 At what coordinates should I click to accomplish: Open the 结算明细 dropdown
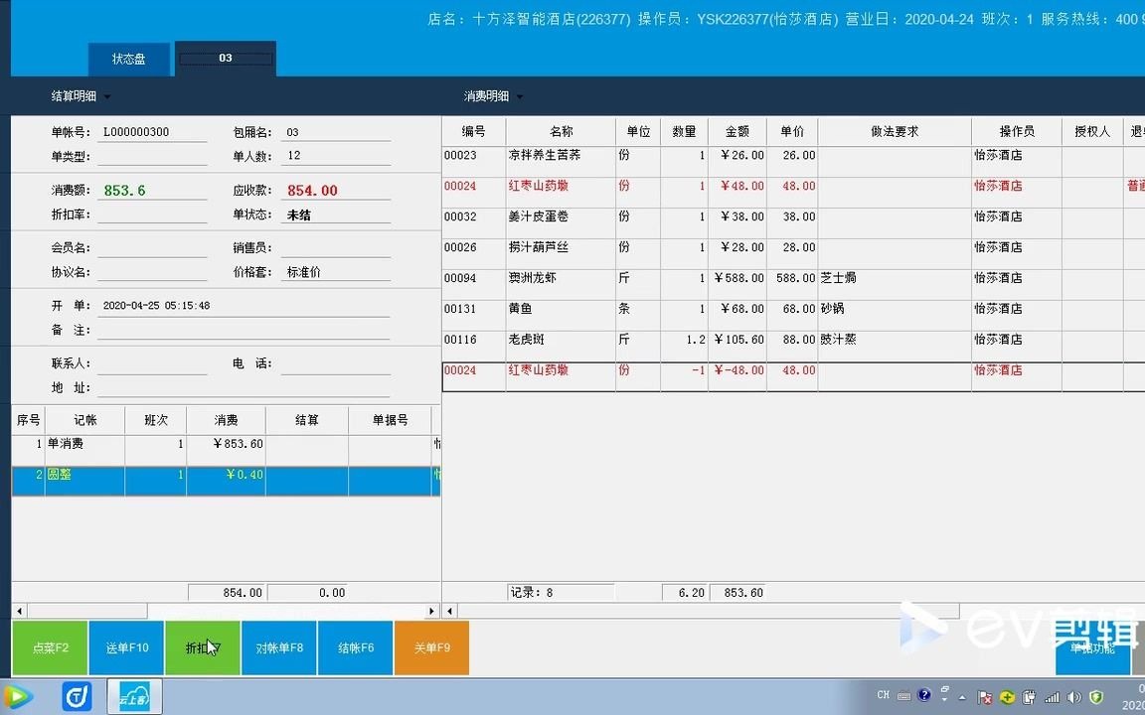click(x=80, y=95)
